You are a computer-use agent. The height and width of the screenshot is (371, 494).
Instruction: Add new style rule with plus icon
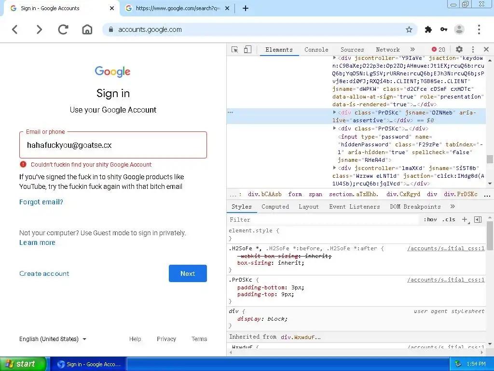click(465, 220)
